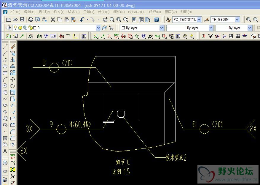Open the 绘图(D) menu
Viewport: 260px width, 185px height.
coord(104,12)
